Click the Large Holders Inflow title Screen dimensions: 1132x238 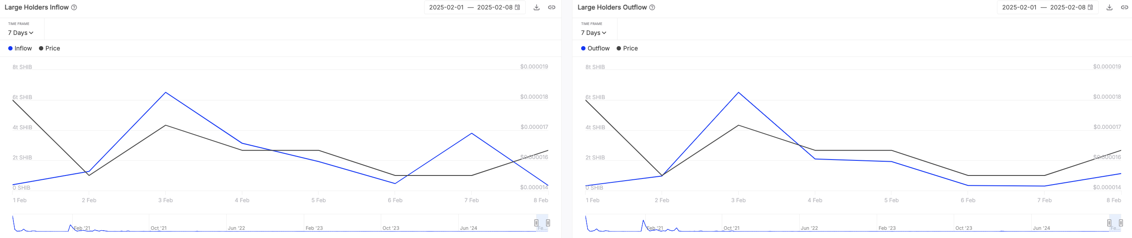coord(36,7)
